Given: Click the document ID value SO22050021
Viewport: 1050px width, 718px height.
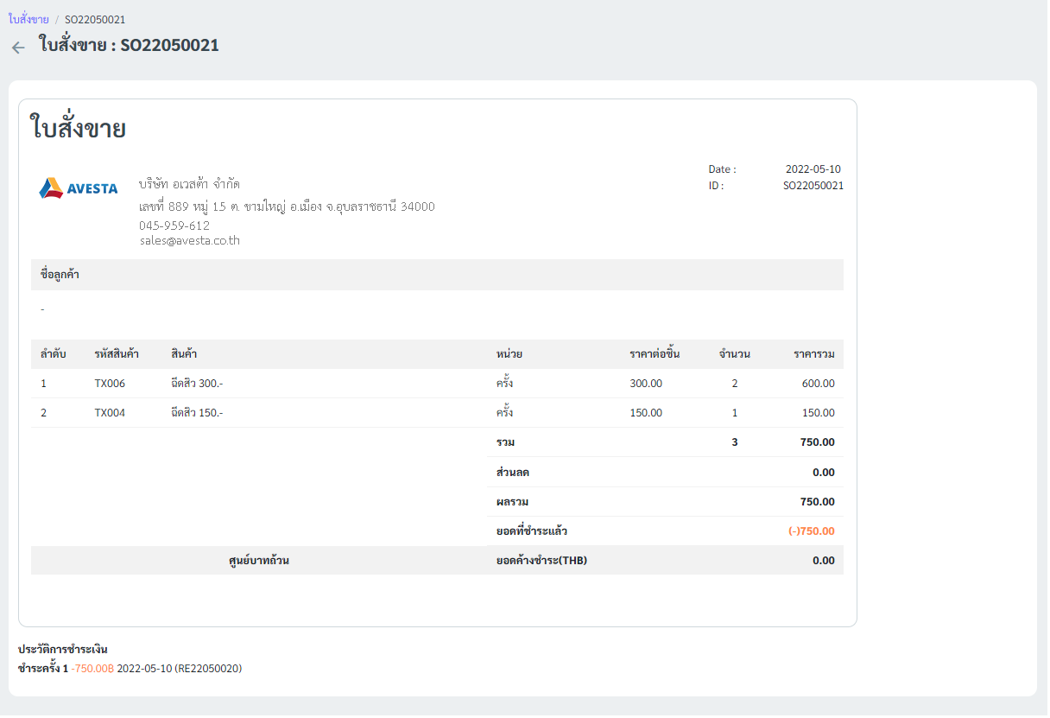Looking at the screenshot, I should [813, 186].
